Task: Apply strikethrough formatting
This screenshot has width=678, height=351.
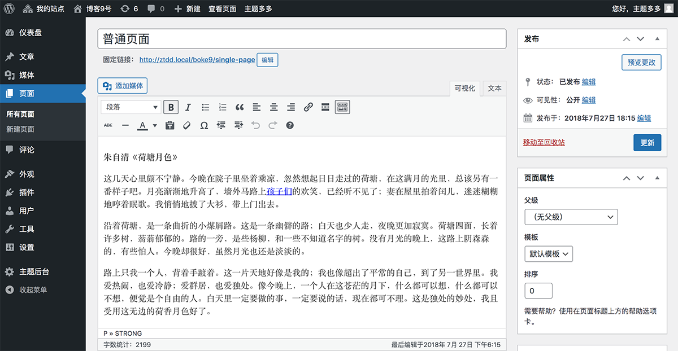Action: pyautogui.click(x=108, y=125)
